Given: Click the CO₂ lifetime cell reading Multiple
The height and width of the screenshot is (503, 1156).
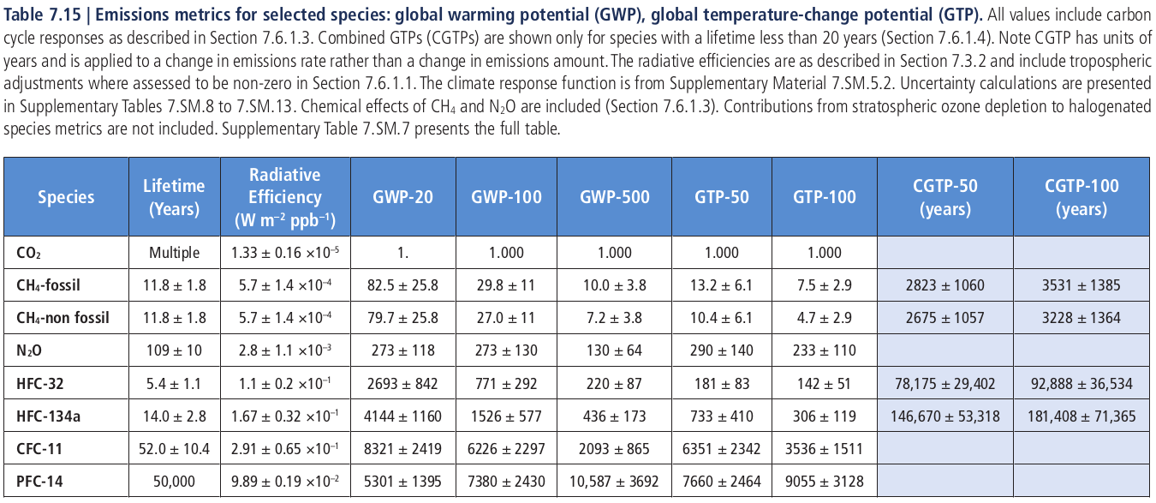Looking at the screenshot, I should point(174,253).
